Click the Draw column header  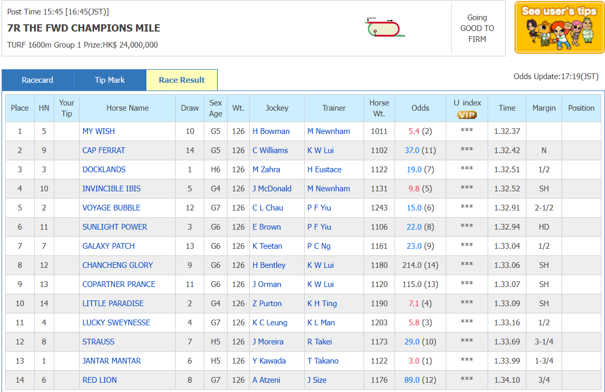tap(190, 108)
